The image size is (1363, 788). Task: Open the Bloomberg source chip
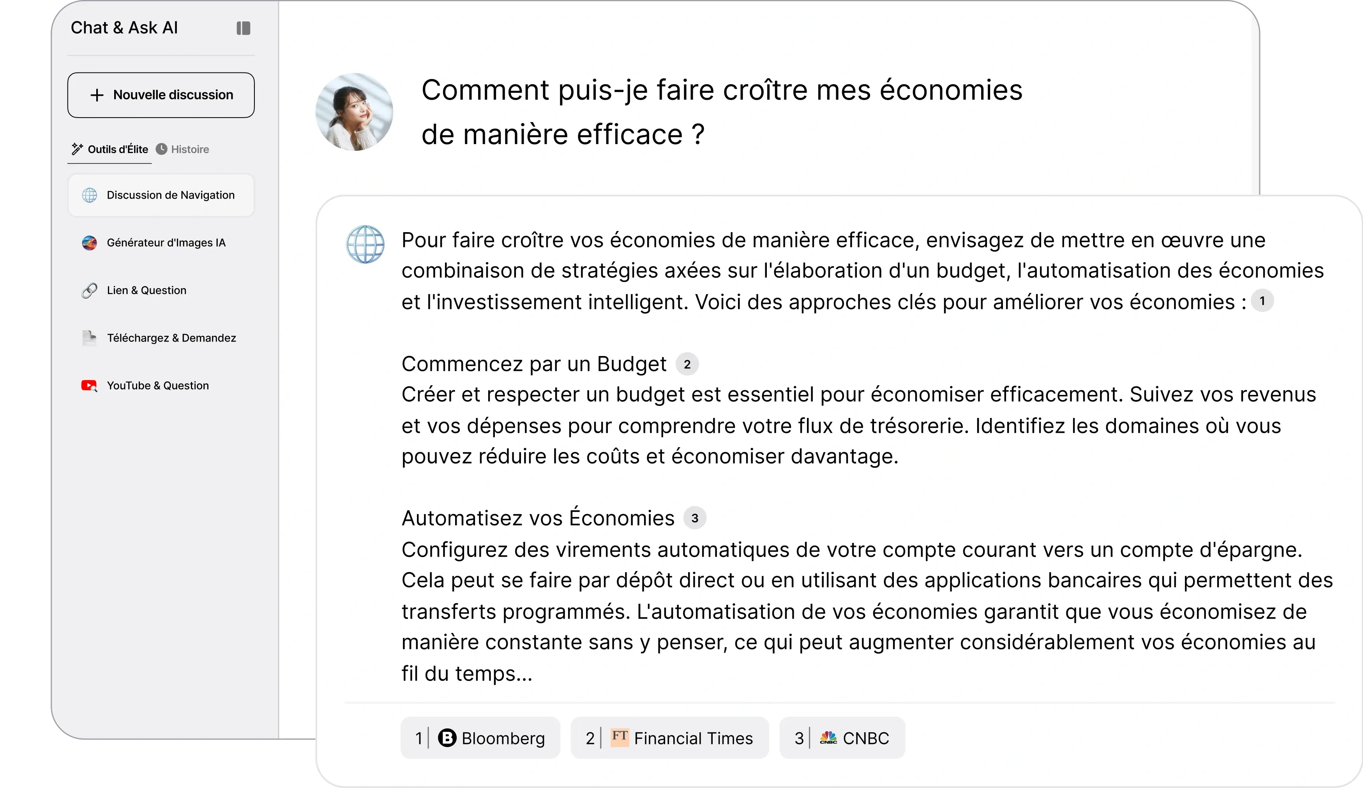pyautogui.click(x=480, y=738)
